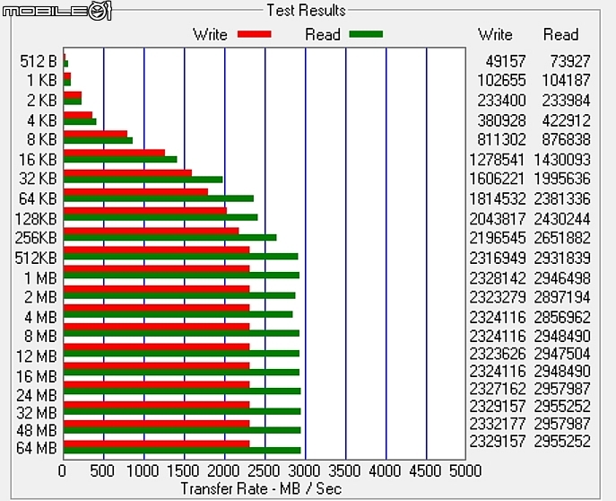The height and width of the screenshot is (501, 616).
Task: Select the Read legend label
Action: coord(323,35)
